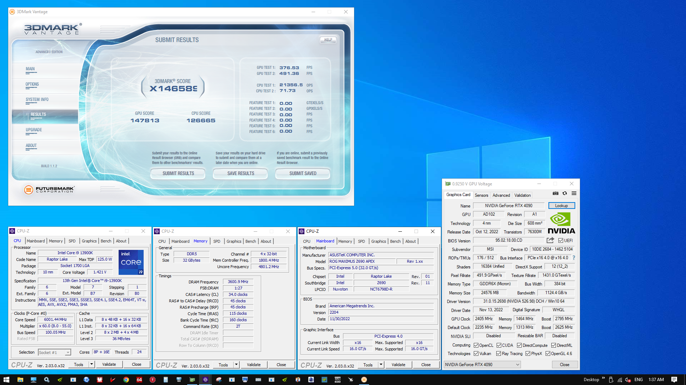Toggle the OpenGL 4.6 checkbox
The height and width of the screenshot is (385, 686).
[548, 354]
